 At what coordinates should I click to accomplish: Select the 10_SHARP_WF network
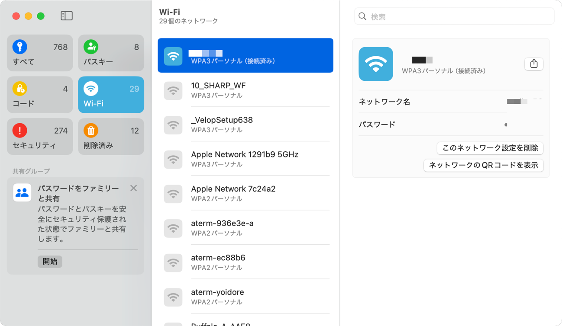point(245,90)
